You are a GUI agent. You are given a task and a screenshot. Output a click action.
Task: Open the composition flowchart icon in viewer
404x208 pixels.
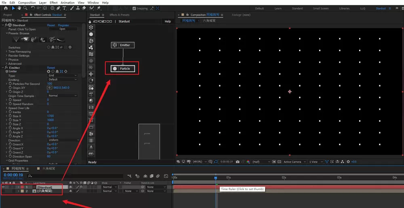point(343,162)
